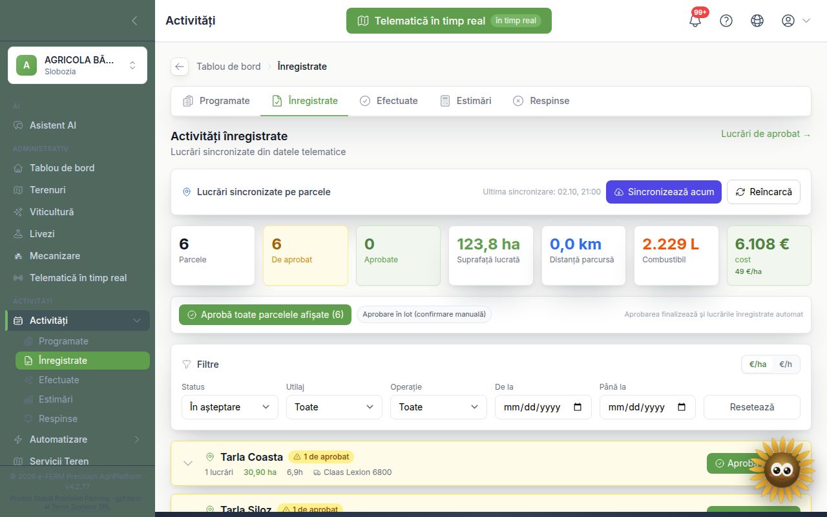Switch farm using the AGRICOLA selector

pos(78,65)
